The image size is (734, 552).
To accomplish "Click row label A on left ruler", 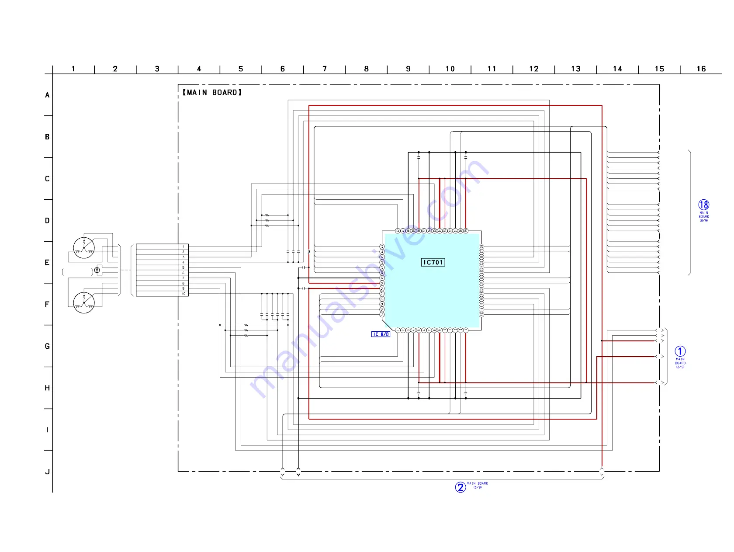I will coord(47,95).
